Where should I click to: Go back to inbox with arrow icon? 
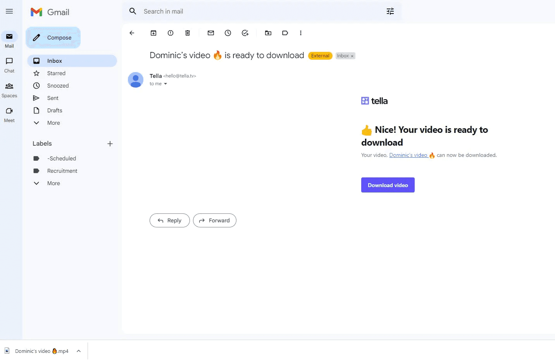point(132,33)
